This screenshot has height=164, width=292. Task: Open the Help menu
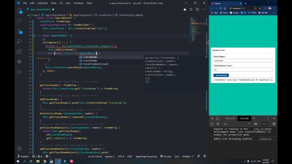(89, 3)
